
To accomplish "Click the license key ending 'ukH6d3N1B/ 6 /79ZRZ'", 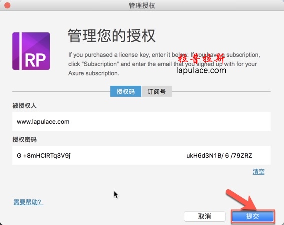I will [x=219, y=155].
